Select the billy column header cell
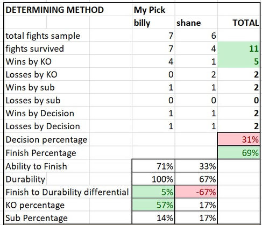Viewport: 262px width, 225px height. point(153,23)
